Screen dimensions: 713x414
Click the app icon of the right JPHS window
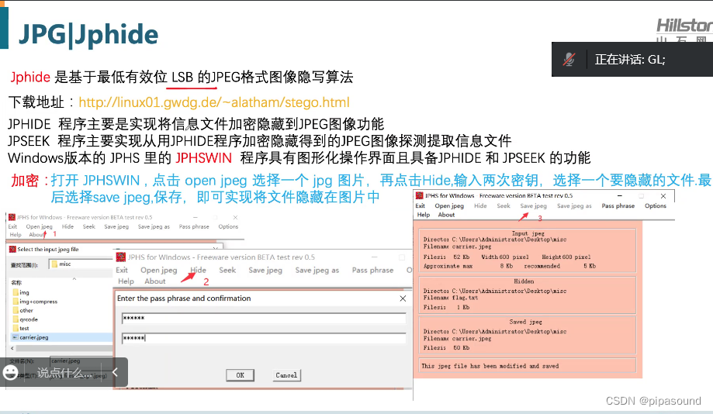[420, 195]
